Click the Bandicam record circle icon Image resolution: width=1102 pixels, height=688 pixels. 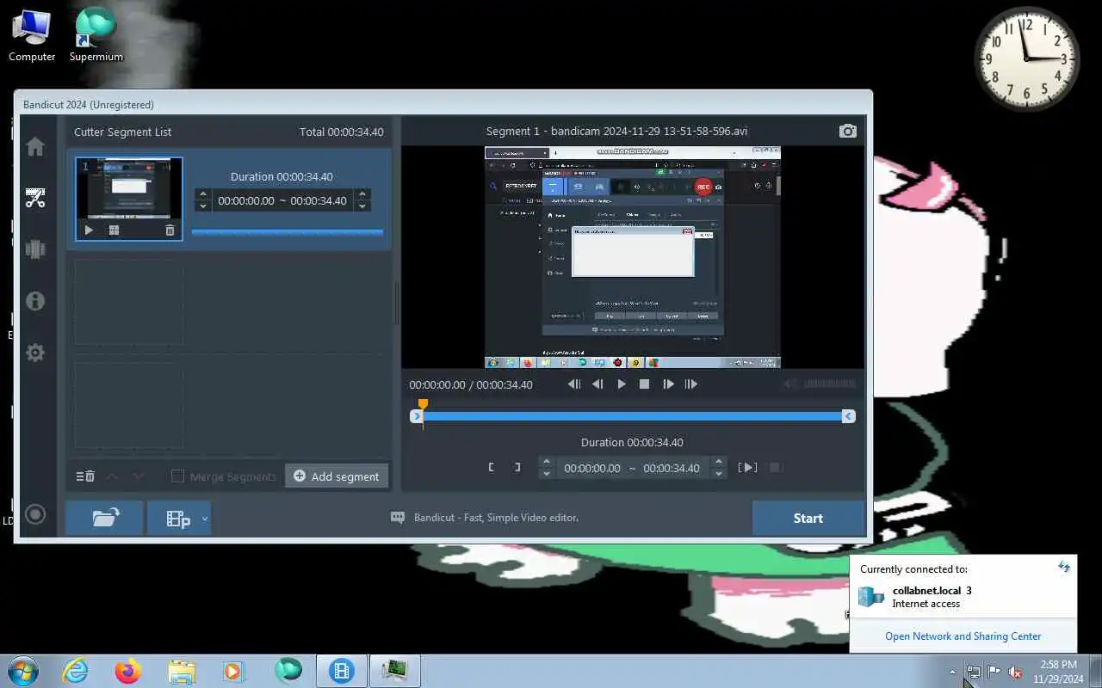click(35, 514)
